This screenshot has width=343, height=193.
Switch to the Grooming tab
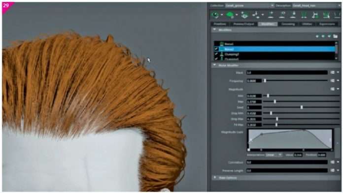pos(288,24)
